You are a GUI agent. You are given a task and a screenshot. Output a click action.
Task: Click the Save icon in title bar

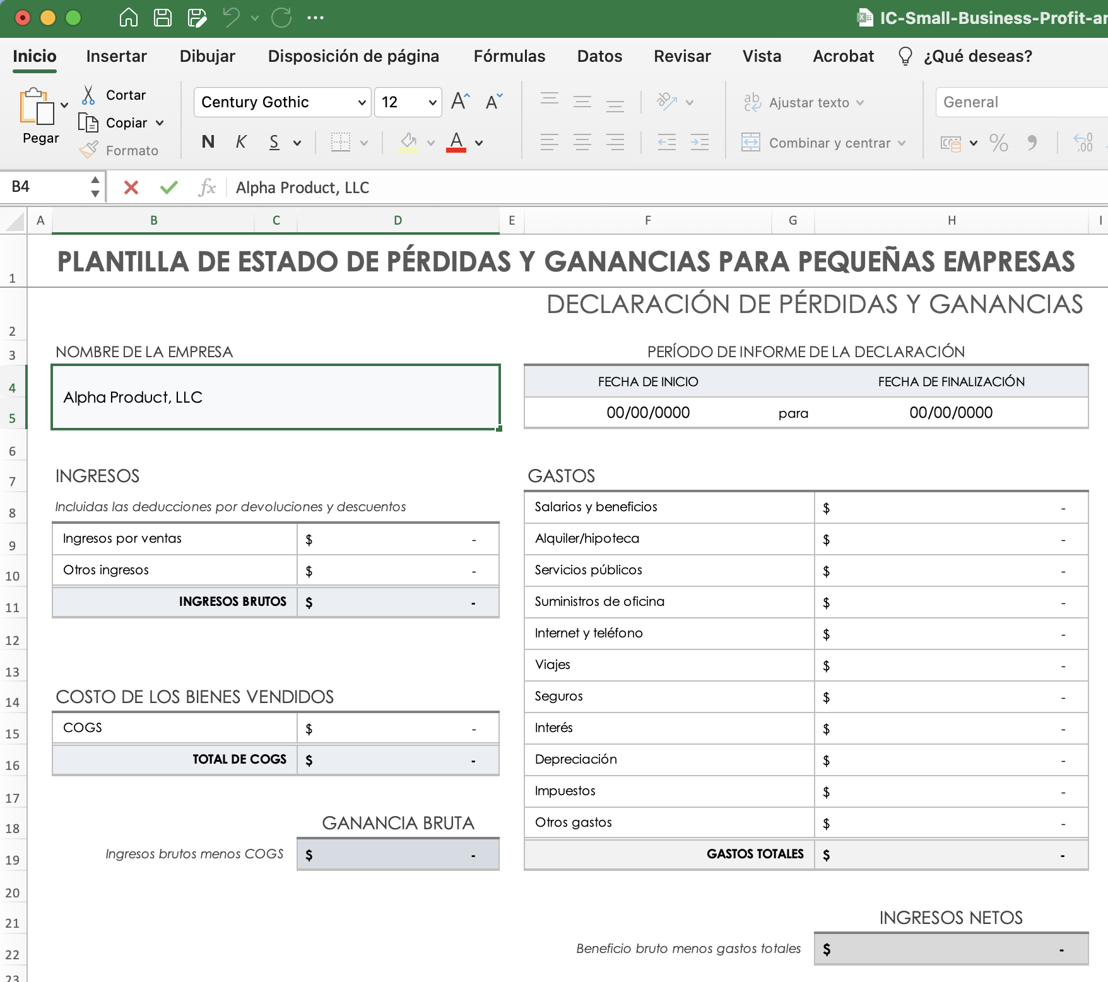tap(163, 18)
